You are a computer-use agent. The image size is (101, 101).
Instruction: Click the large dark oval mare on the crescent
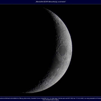62,50
